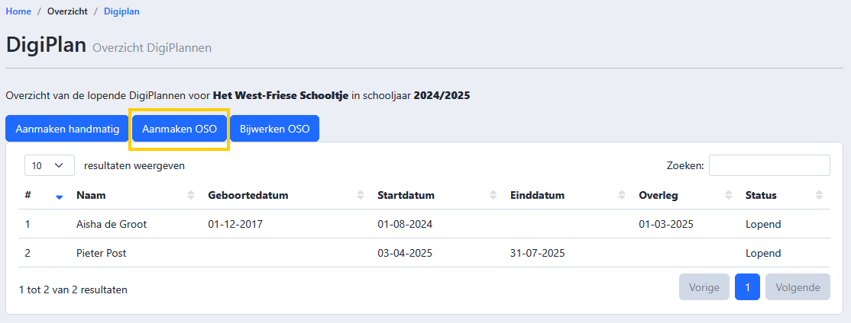
Task: Click the Aanmaken OSO button
Action: pos(179,130)
